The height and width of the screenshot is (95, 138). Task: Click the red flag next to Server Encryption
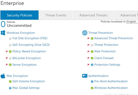pyautogui.click(x=7, y=65)
